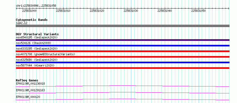Image resolution: width=237 pixels, height=103 pixels.
Task: Click the red nsv6333285 variant bar
Action: [122, 51]
